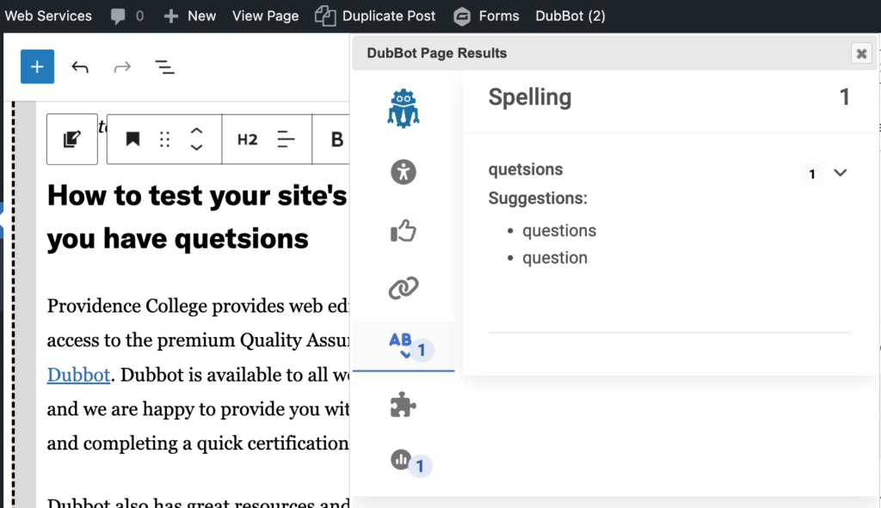The height and width of the screenshot is (508, 881).
Task: Click the Web Services admin bar item
Action: (x=48, y=15)
